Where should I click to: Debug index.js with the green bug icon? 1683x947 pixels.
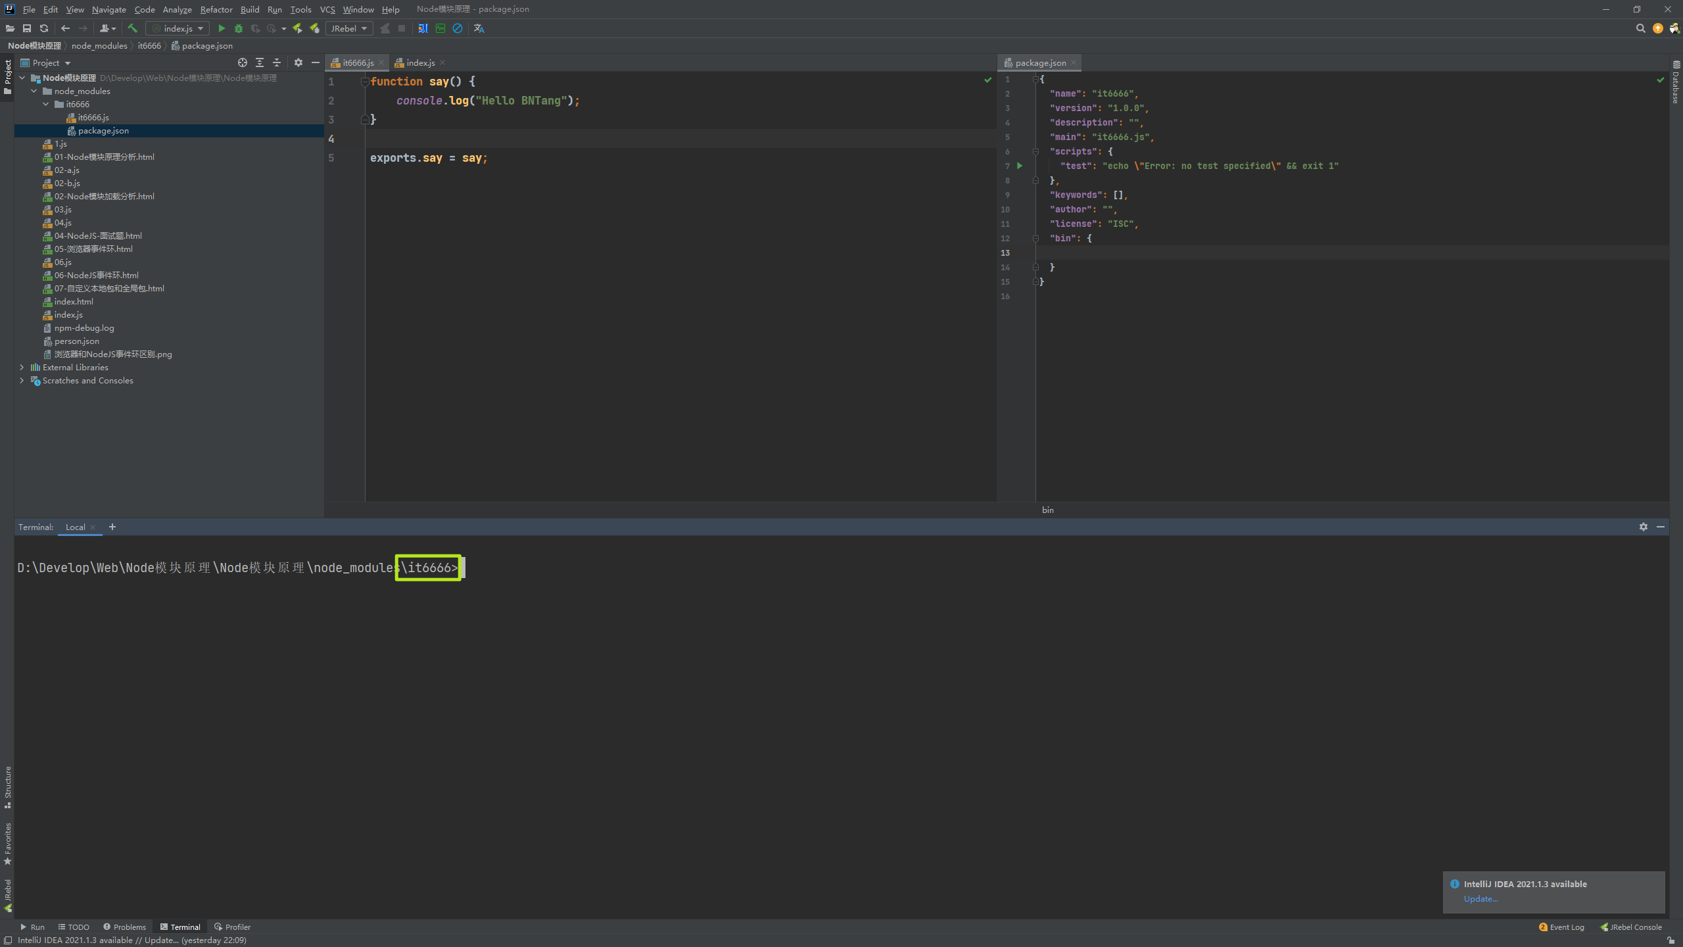(x=239, y=28)
